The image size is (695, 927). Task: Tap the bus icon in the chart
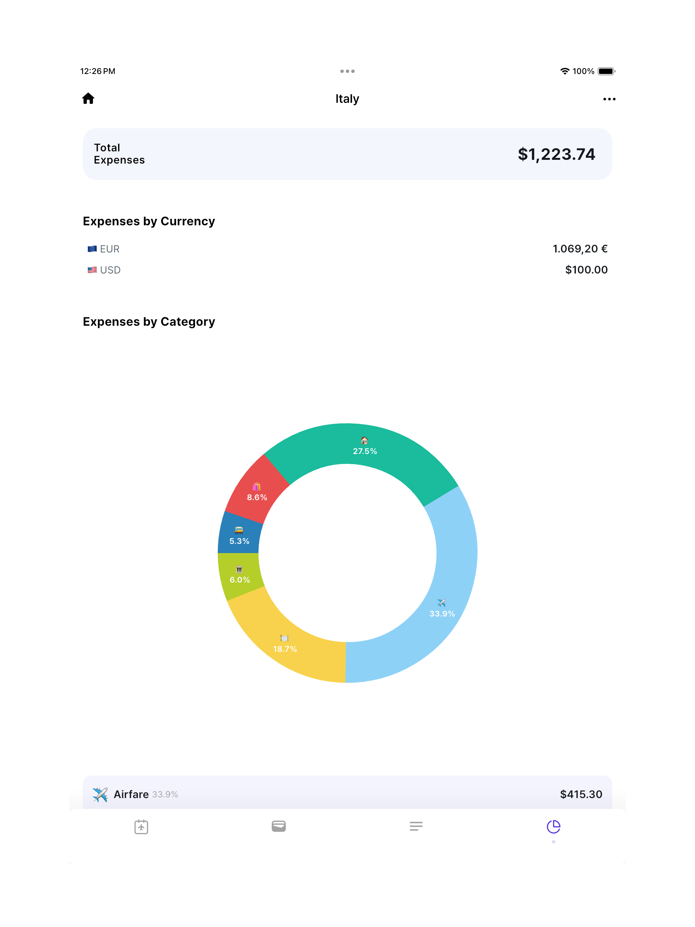click(239, 530)
